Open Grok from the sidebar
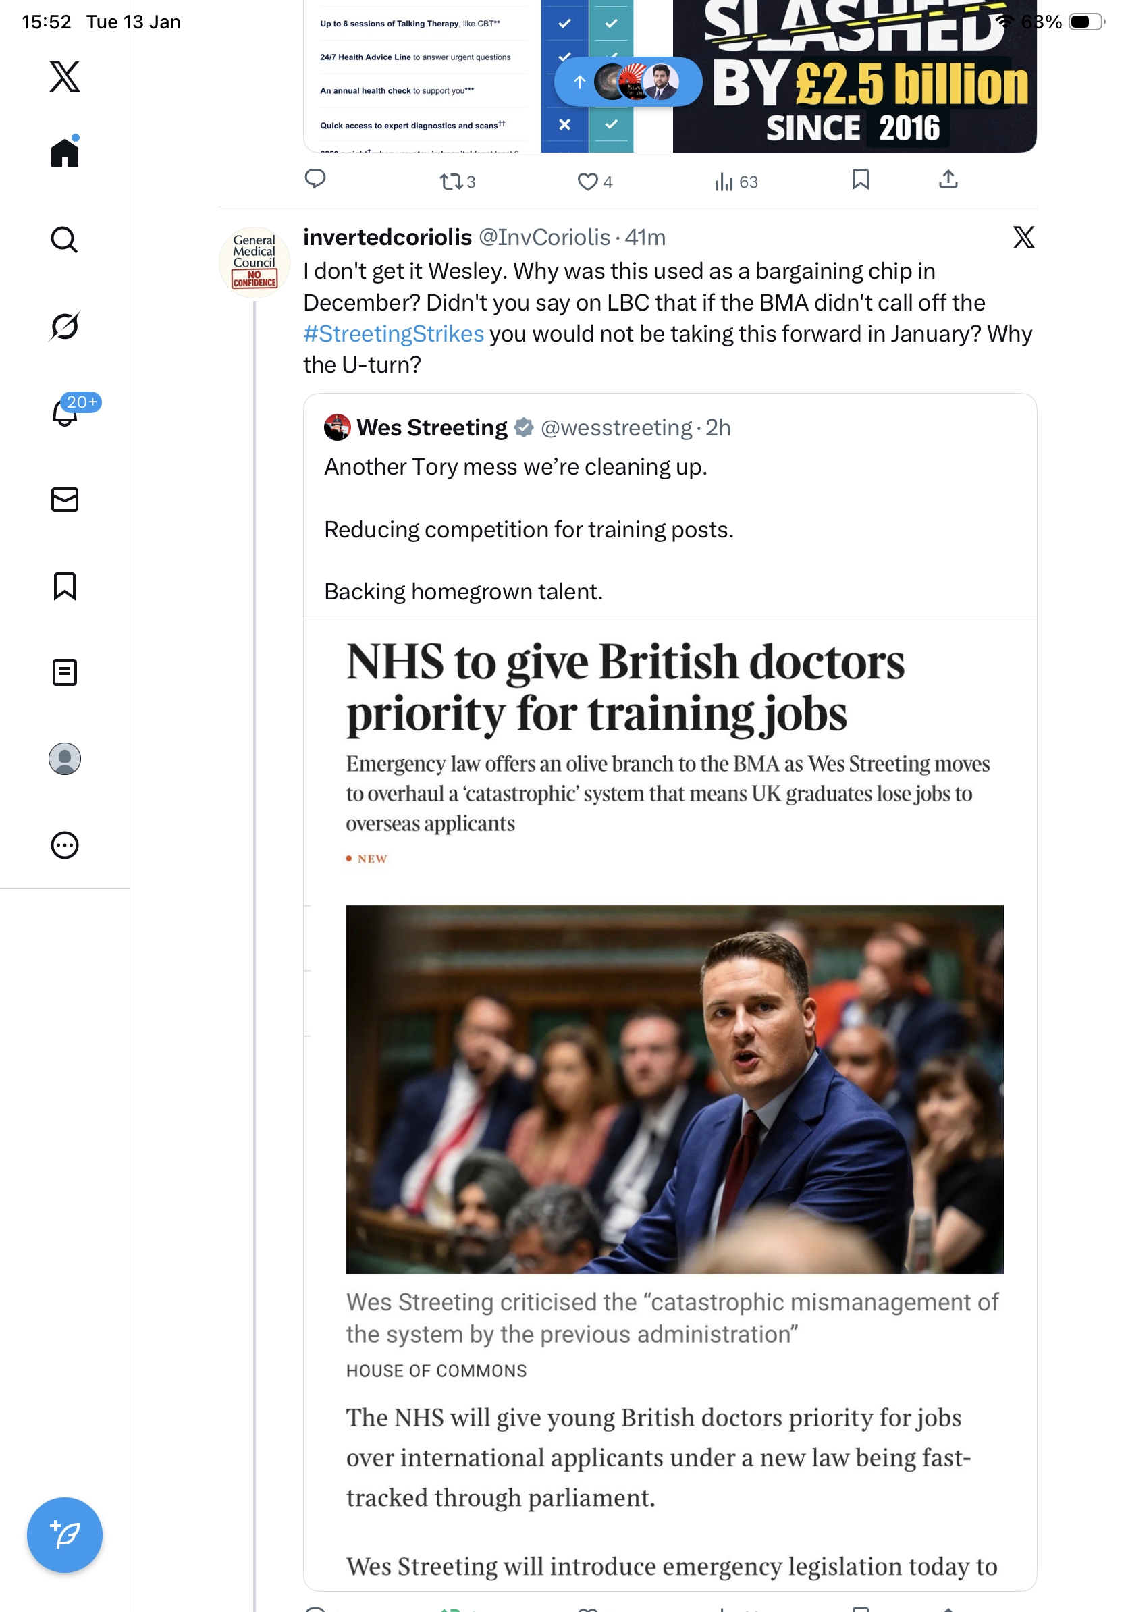This screenshot has width=1126, height=1612. click(x=65, y=326)
